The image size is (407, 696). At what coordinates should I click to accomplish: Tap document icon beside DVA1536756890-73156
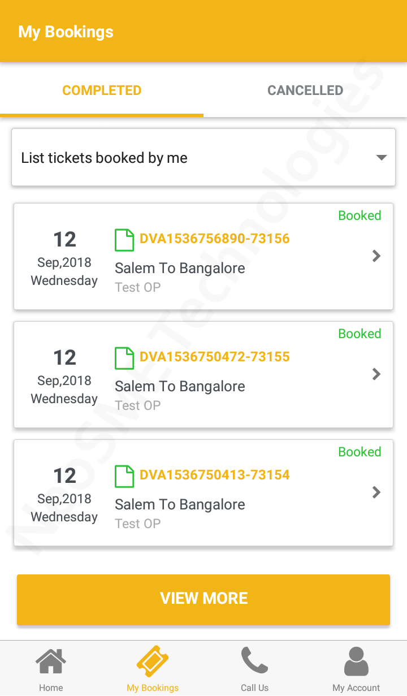(x=124, y=239)
